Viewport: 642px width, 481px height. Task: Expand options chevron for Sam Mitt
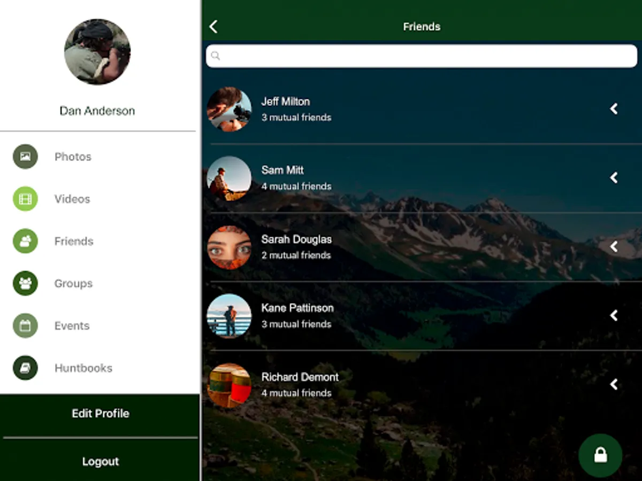click(614, 177)
